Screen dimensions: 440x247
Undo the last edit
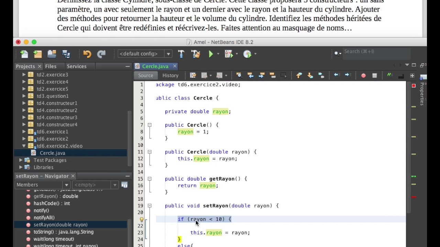87,54
